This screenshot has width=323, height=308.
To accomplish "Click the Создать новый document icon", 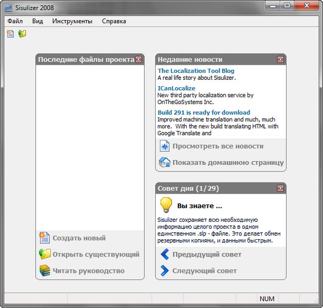I will [44, 238].
